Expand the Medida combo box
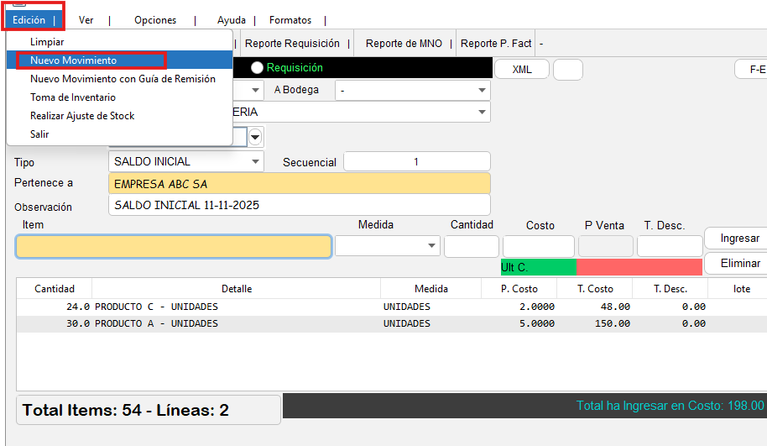Screen dimensions: 767x446 (x=432, y=246)
